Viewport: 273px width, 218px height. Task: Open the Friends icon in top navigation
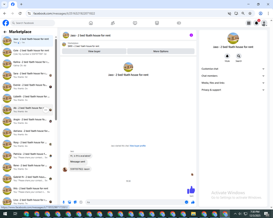pos(113,23)
